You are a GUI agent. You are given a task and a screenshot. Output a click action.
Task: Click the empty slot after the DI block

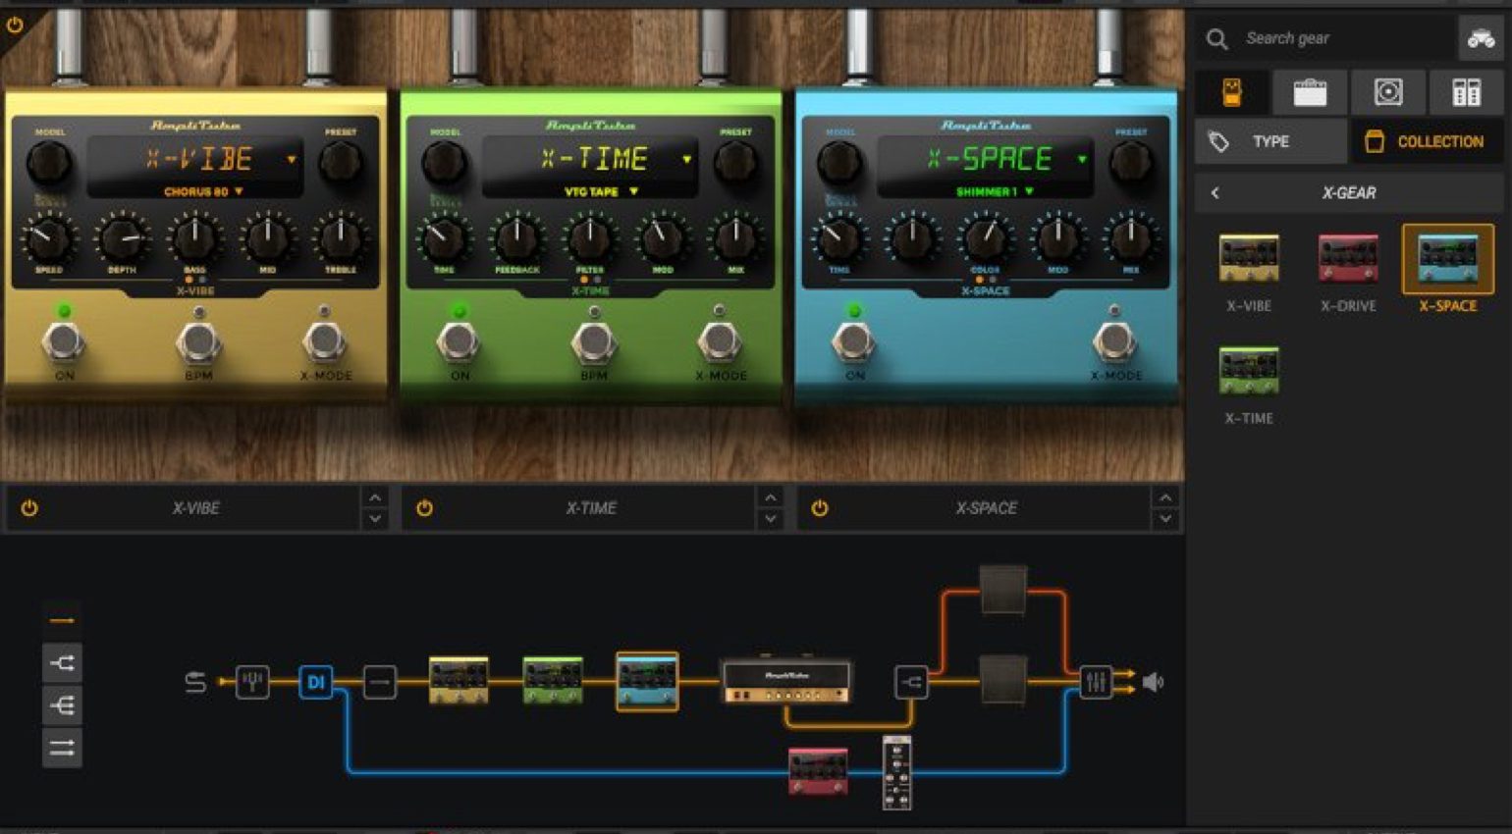[380, 681]
